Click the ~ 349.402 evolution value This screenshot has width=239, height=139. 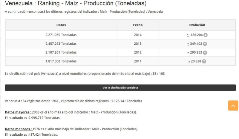195,44
